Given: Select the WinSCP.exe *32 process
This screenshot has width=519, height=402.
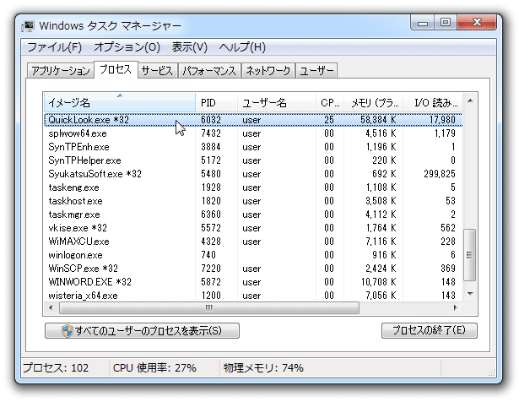Looking at the screenshot, I should coord(253,269).
